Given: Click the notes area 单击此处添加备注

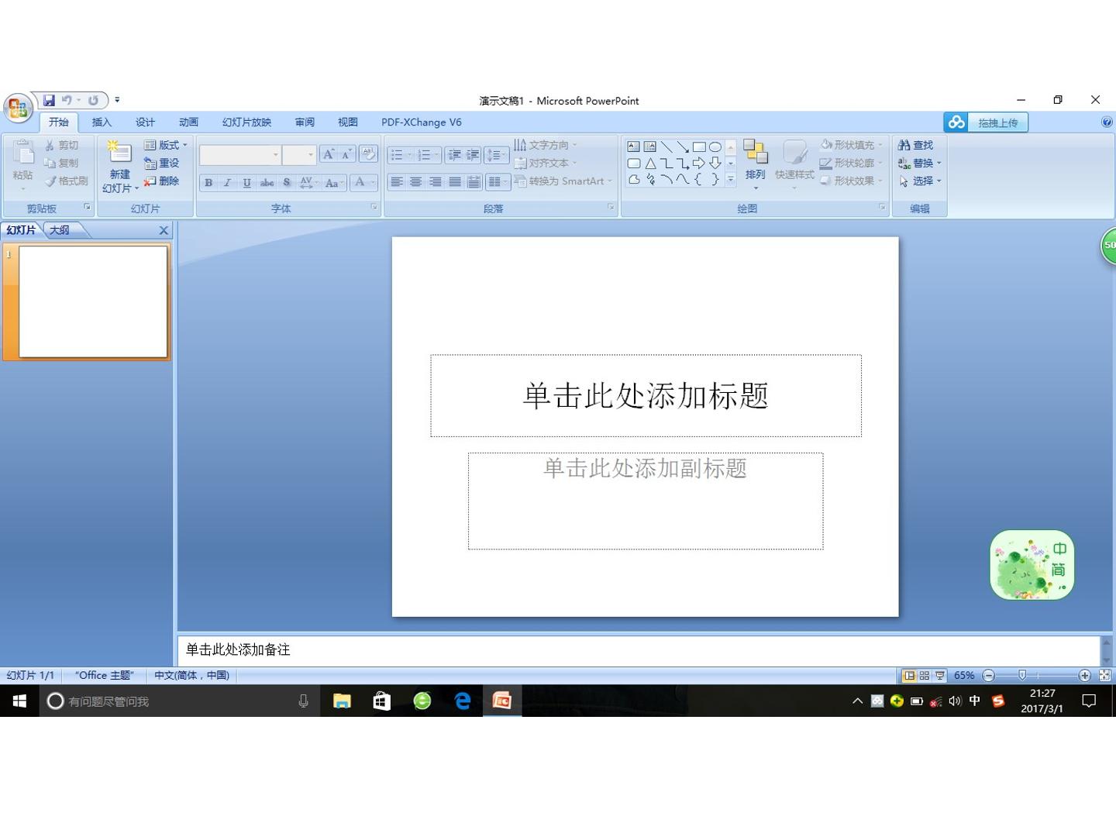Looking at the screenshot, I should pyautogui.click(x=639, y=649).
